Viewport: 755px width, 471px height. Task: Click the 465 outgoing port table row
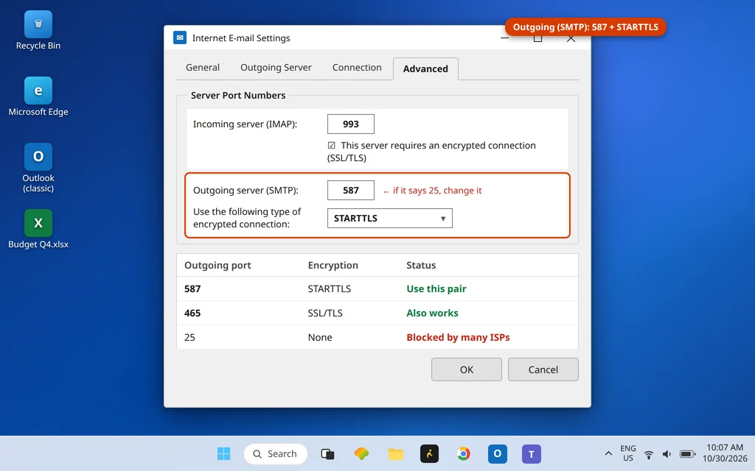coord(377,313)
